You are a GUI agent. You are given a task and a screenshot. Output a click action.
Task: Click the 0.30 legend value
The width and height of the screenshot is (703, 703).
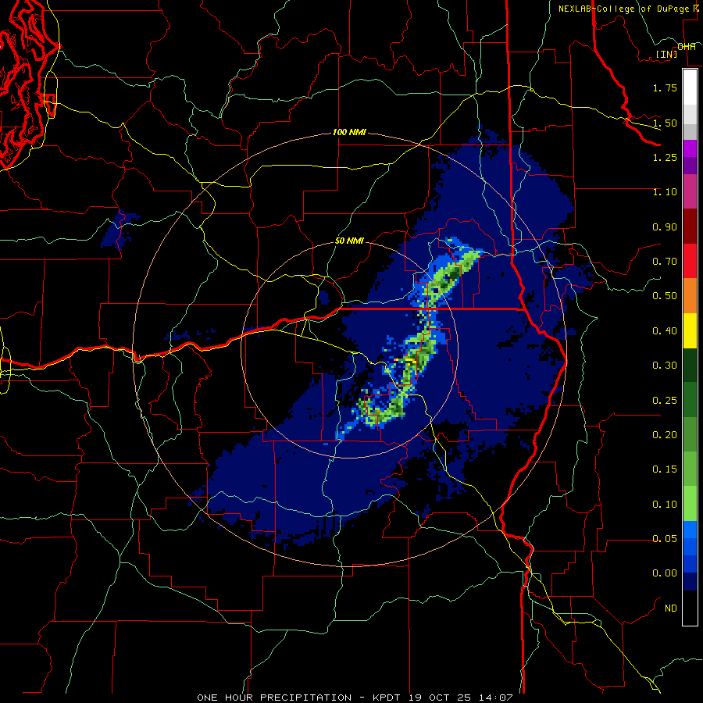pyautogui.click(x=665, y=366)
